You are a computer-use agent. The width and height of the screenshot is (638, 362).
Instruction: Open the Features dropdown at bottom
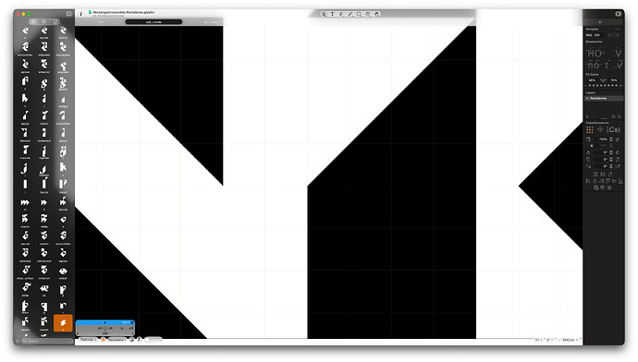88,339
